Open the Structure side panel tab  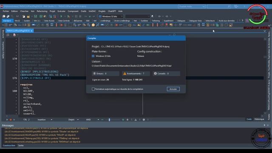click(3, 34)
